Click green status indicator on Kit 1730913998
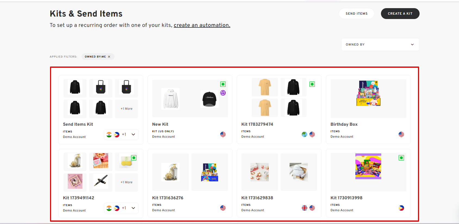The width and height of the screenshot is (459, 224). (x=401, y=158)
